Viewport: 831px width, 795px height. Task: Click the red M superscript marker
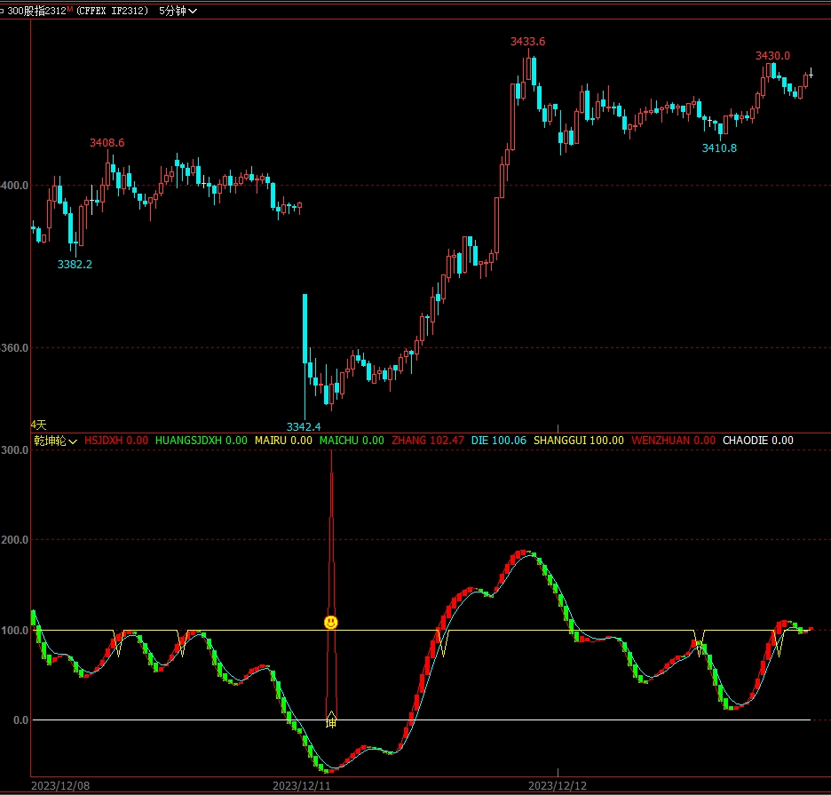click(x=70, y=9)
